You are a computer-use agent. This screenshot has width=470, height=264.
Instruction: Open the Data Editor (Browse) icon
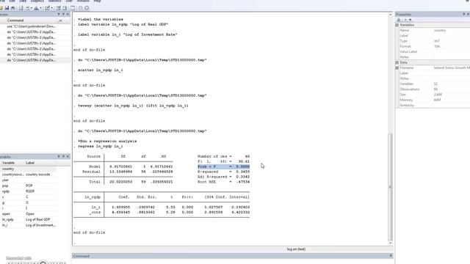coord(65,8)
